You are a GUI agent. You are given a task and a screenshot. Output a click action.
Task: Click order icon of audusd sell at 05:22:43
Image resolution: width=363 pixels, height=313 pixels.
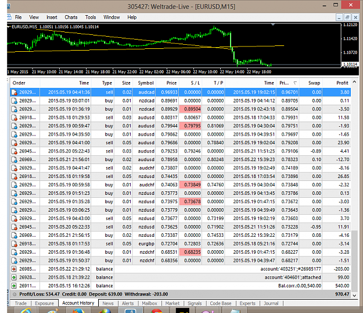point(15,151)
